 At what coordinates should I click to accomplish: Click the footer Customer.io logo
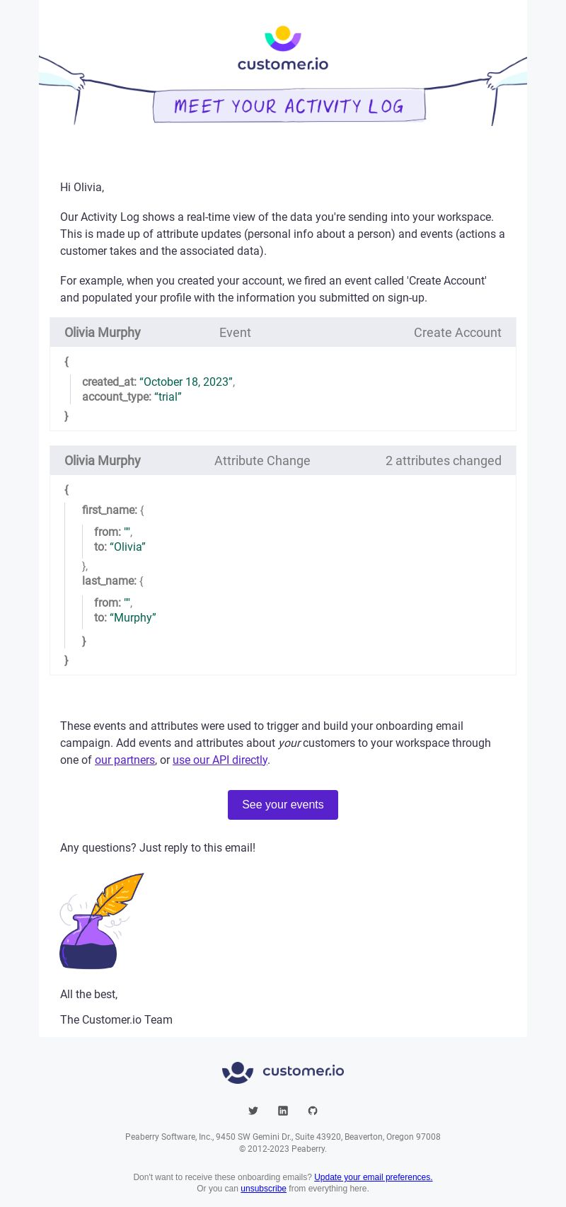tap(283, 1072)
